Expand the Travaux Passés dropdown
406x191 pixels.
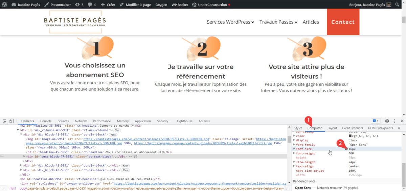tap(278, 22)
